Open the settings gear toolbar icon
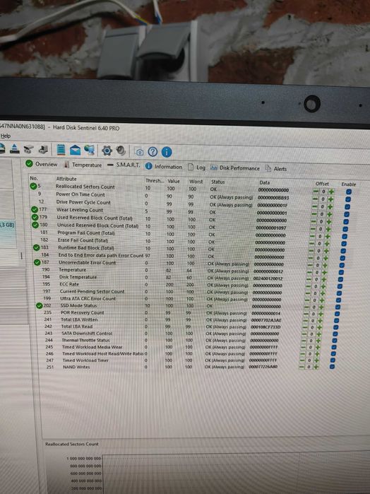This screenshot has height=494, width=370. [x=107, y=151]
